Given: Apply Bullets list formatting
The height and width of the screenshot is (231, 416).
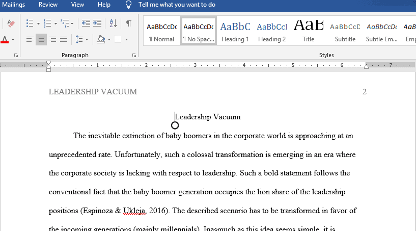Looking at the screenshot, I should click(30, 23).
